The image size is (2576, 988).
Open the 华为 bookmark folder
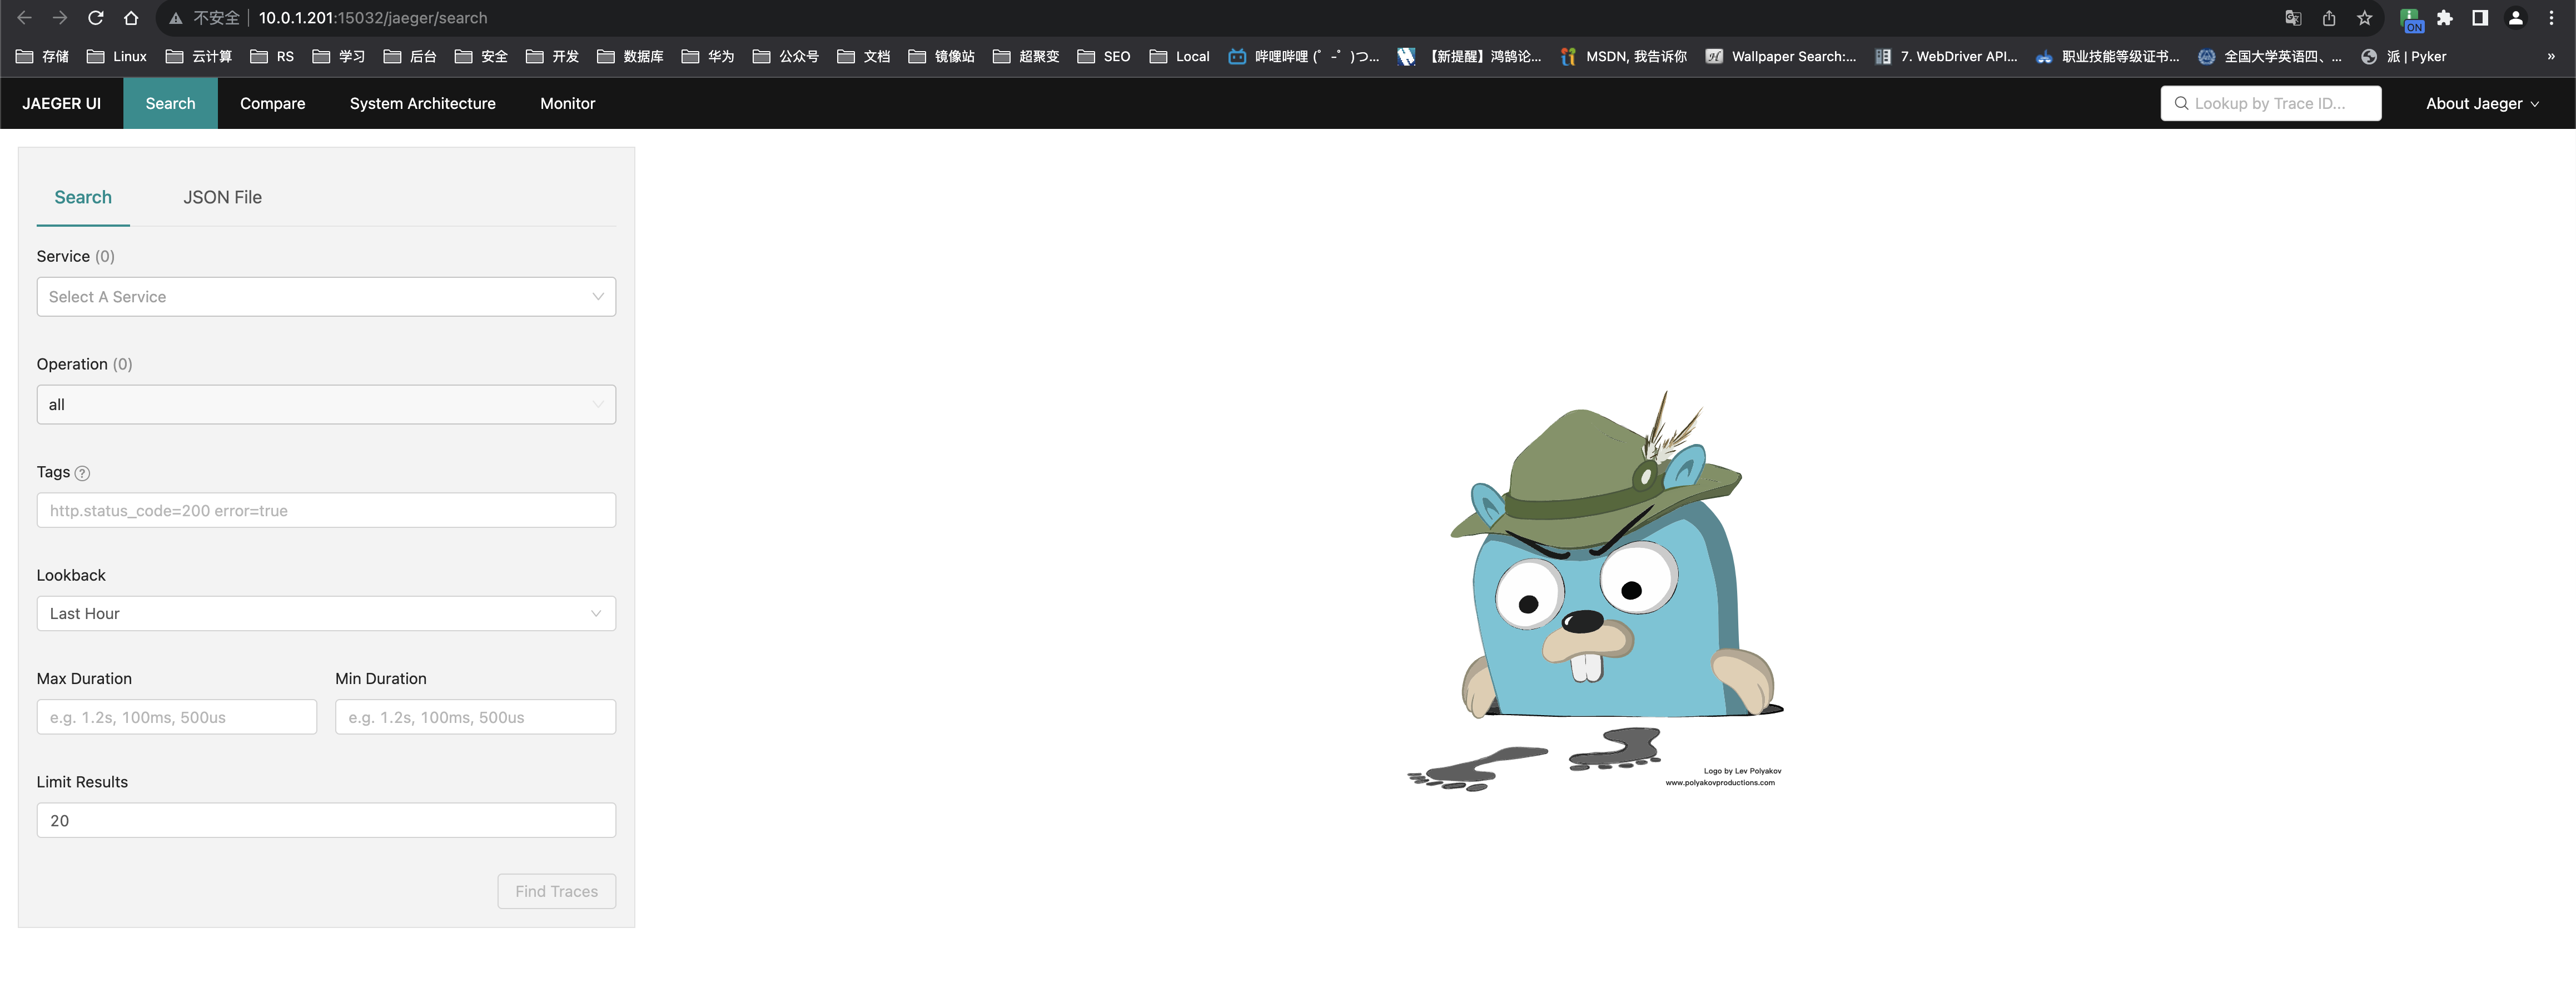pyautogui.click(x=708, y=56)
